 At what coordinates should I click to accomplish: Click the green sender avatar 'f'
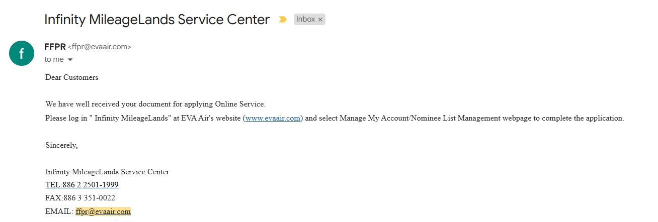pyautogui.click(x=22, y=53)
